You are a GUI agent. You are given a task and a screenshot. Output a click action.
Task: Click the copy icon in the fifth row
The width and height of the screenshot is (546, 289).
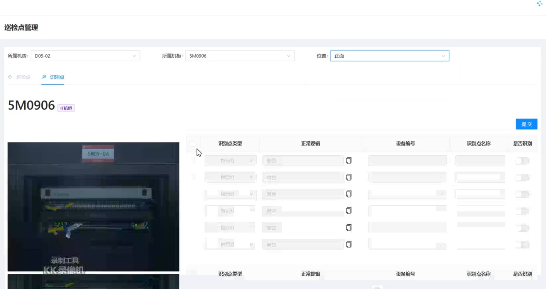(349, 228)
